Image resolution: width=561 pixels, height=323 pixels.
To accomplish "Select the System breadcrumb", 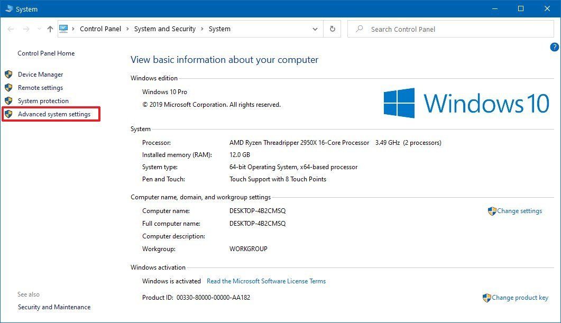I will tap(219, 29).
